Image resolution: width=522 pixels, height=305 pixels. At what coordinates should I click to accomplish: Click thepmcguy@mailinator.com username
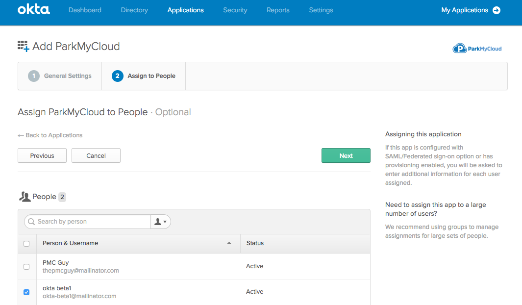coord(80,271)
